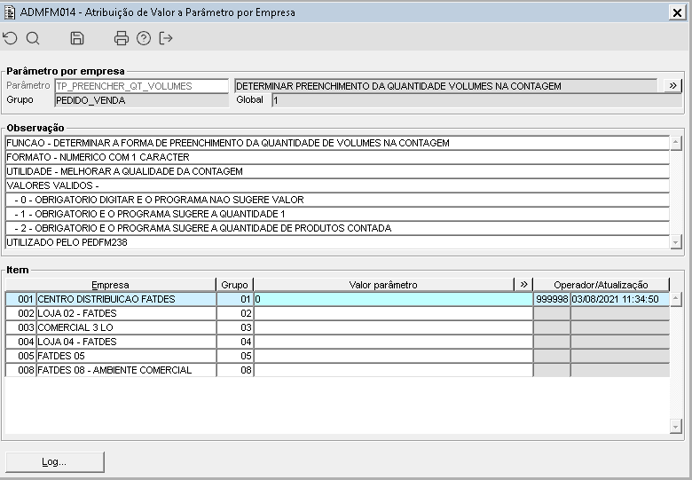Click the ADMFM014 window title document icon
Screen dimensions: 692x480
click(9, 12)
